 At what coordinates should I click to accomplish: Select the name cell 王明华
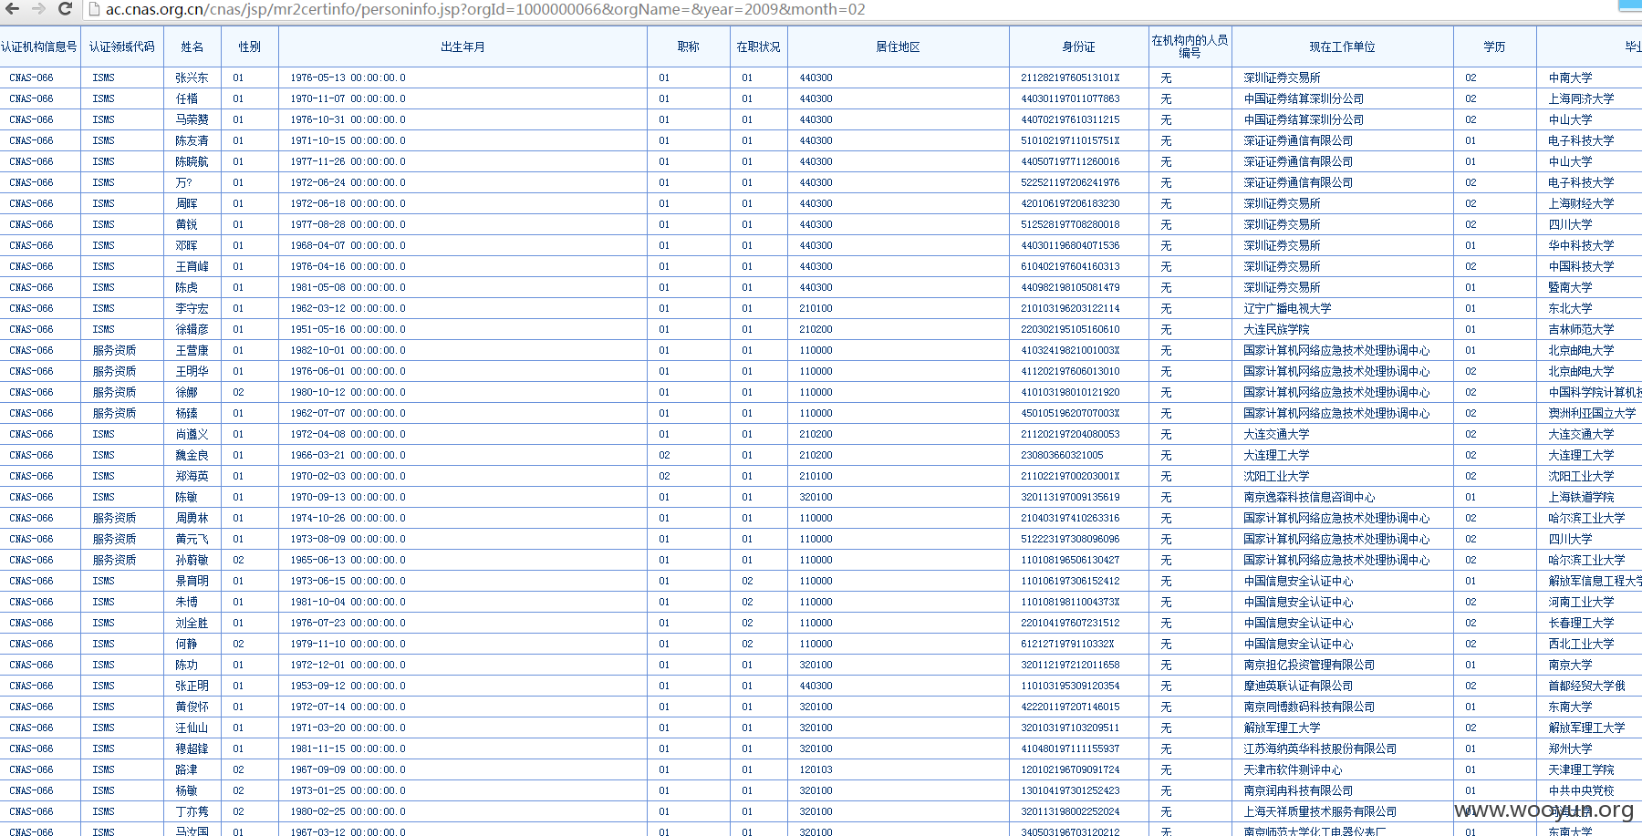pyautogui.click(x=192, y=371)
